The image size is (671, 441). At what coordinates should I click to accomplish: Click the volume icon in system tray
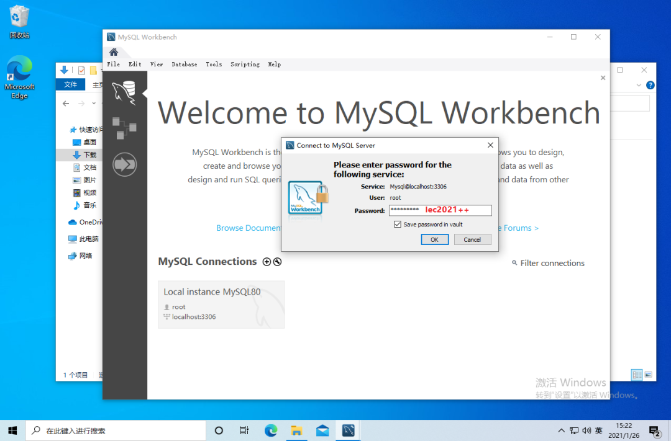(587, 430)
